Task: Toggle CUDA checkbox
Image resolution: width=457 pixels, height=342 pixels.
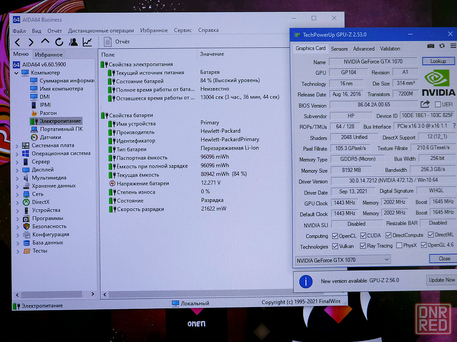Action: pyautogui.click(x=363, y=235)
